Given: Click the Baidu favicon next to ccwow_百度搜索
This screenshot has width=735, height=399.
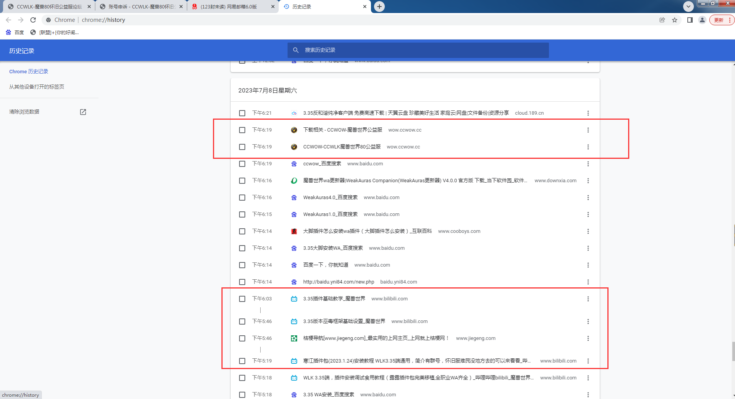Looking at the screenshot, I should [x=294, y=164].
